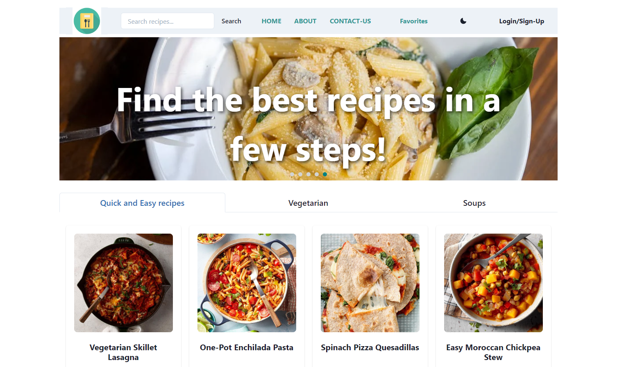Open the Spinach Pizza Quesadillas image
617x367 pixels.
click(x=370, y=283)
